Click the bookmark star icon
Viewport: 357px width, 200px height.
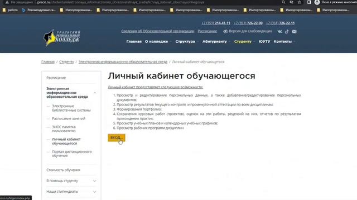300,2
